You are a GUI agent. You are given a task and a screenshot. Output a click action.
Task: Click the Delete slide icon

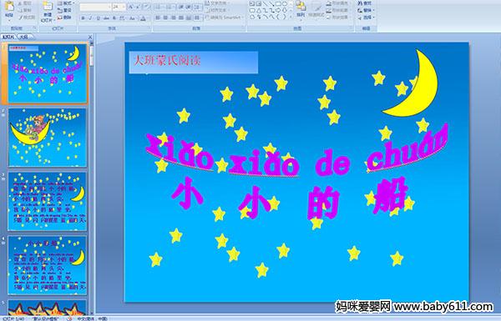click(x=64, y=18)
